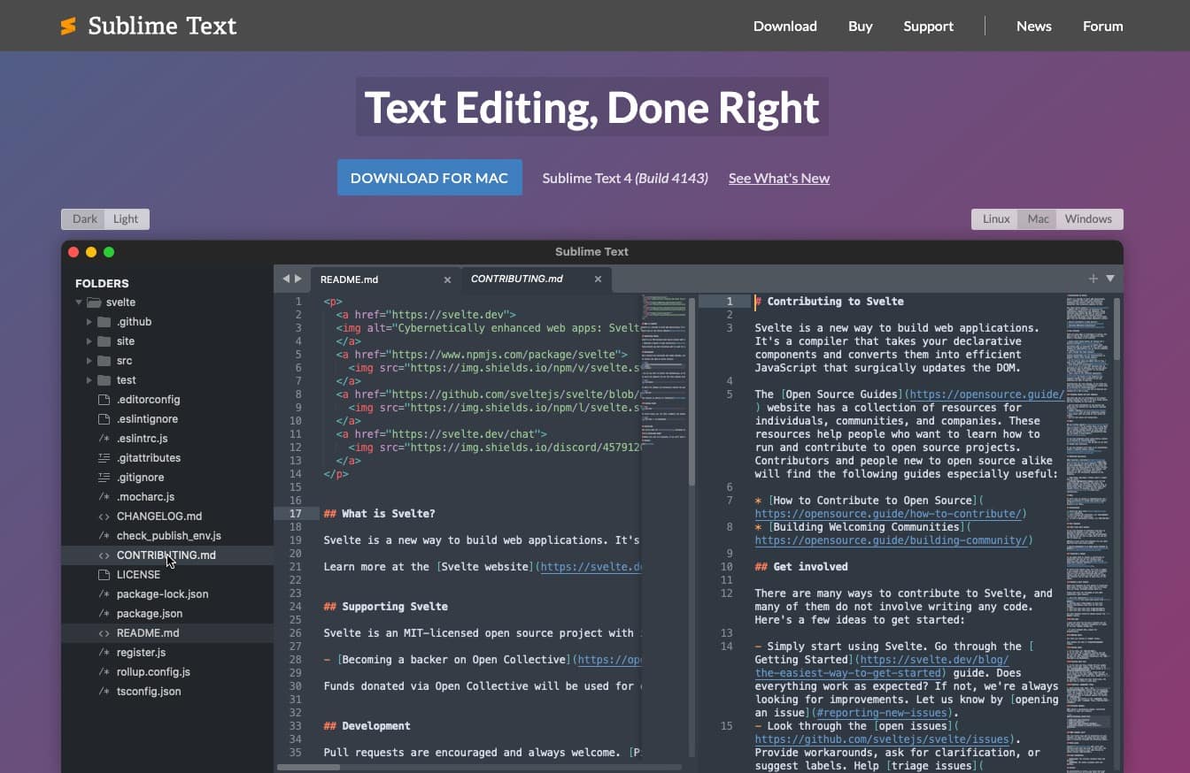Expand the src folder
1190x773 pixels.
[88, 360]
